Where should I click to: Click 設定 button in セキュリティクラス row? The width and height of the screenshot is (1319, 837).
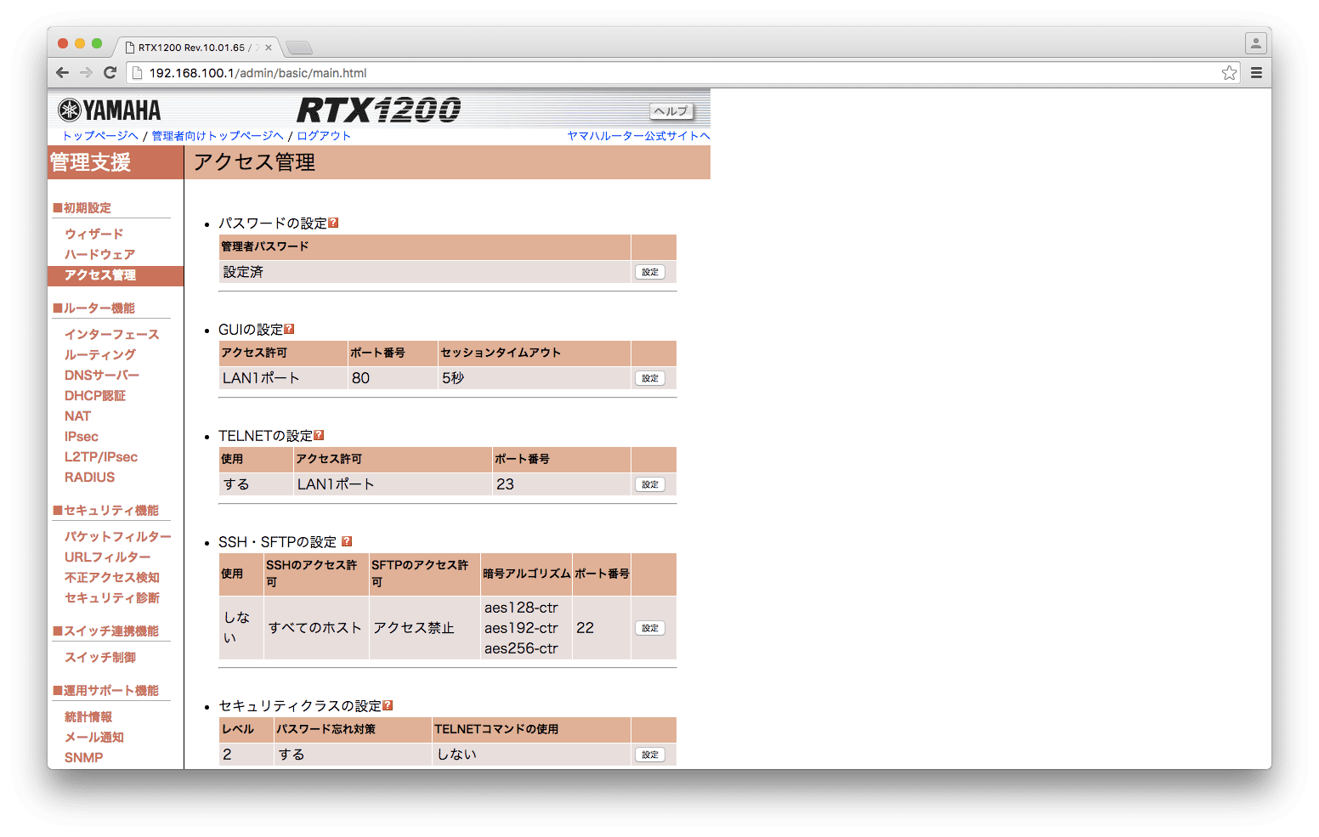(x=650, y=755)
